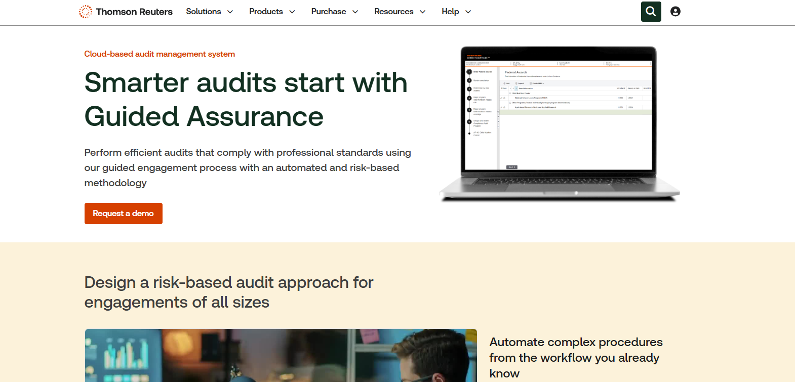Open the Resources menu label

coord(393,11)
